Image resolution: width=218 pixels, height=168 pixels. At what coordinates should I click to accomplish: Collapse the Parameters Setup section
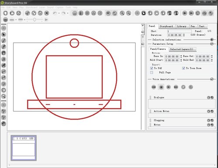point(212,44)
